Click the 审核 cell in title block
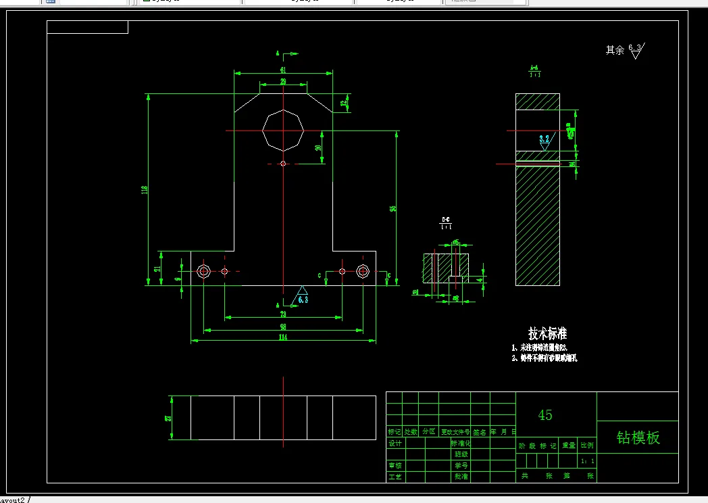Screen dimensions: 708x503 [x=395, y=465]
